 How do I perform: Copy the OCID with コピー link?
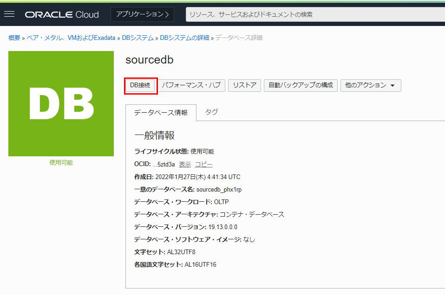point(203,164)
